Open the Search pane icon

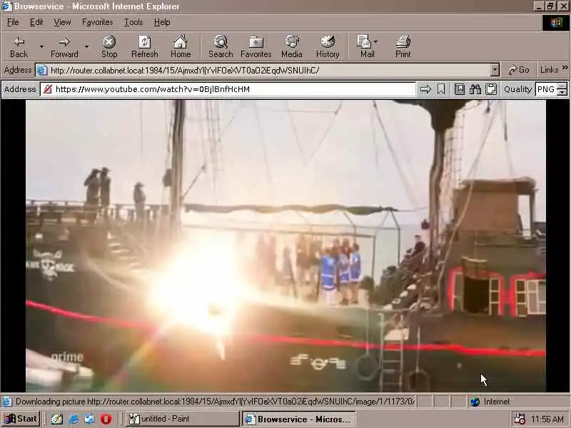point(221,46)
